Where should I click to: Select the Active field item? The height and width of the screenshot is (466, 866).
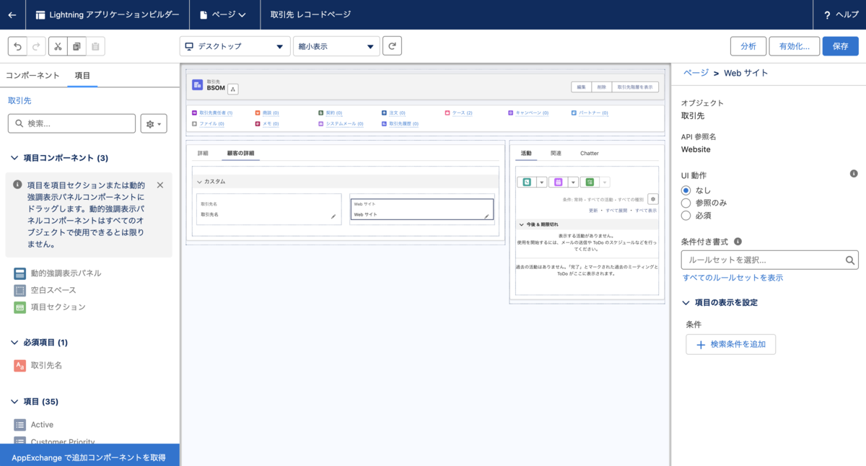[x=34, y=425]
